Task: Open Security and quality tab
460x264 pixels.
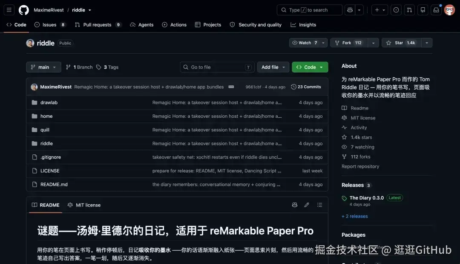Action: pos(256,25)
